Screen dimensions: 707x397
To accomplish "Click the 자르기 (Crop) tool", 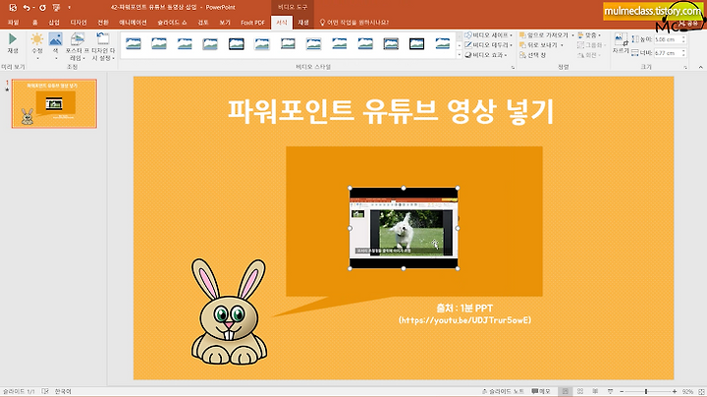I will (x=621, y=44).
